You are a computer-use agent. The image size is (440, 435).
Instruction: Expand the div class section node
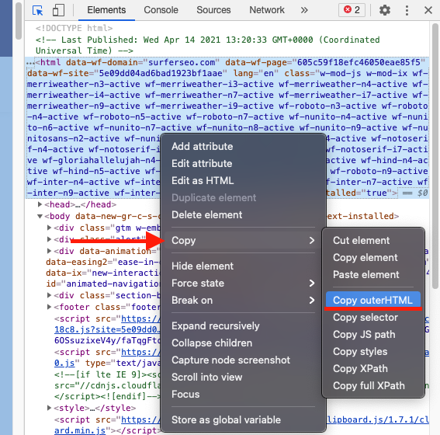49,295
